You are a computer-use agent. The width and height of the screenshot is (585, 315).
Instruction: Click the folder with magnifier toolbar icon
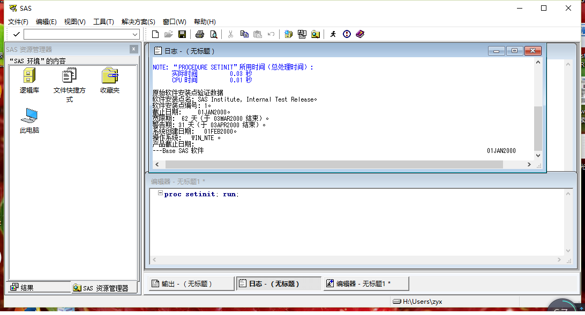(316, 34)
